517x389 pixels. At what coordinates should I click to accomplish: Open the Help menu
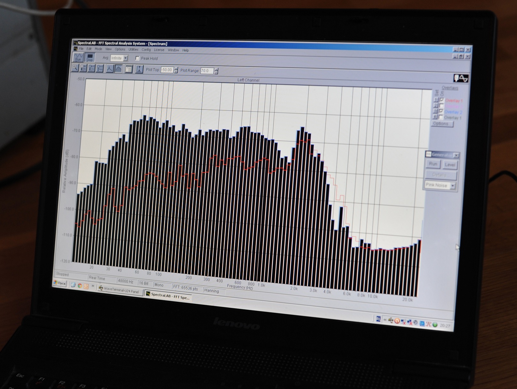[186, 50]
